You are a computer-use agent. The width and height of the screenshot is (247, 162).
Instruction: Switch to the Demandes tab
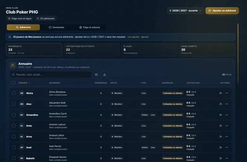pos(57,27)
